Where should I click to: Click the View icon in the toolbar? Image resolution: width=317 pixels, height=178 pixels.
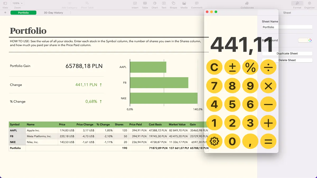[5, 4]
